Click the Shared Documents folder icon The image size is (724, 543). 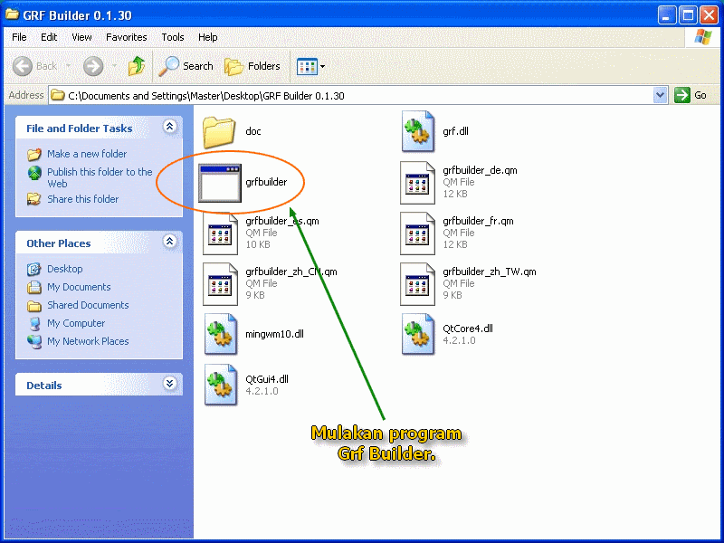point(33,306)
